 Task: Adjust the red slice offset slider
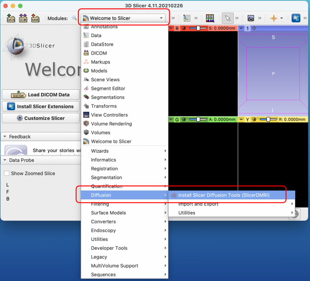coord(198,28)
